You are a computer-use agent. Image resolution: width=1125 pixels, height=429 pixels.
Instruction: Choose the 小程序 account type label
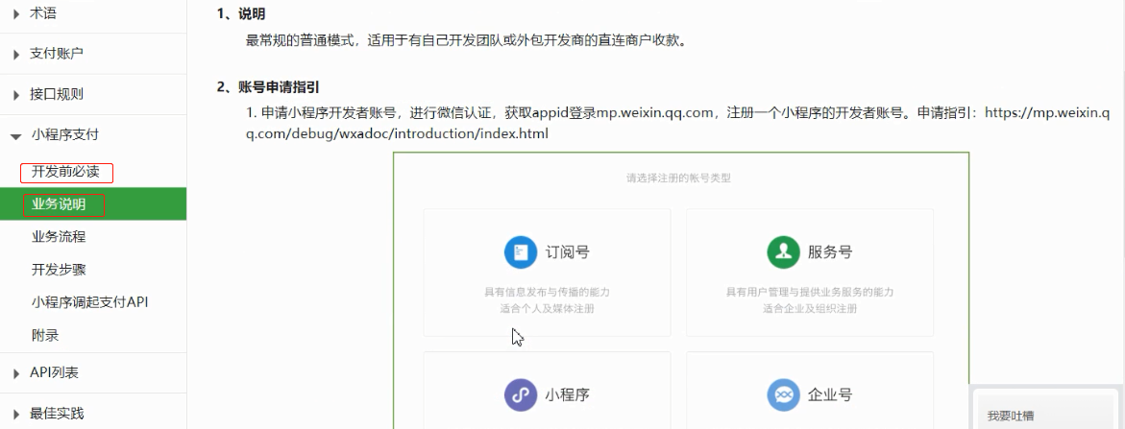tap(568, 394)
